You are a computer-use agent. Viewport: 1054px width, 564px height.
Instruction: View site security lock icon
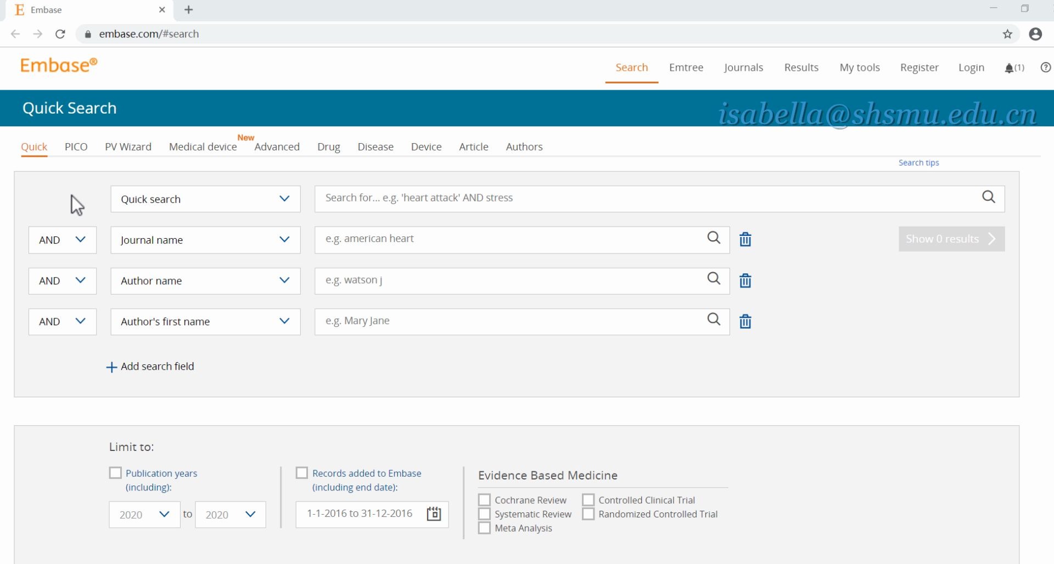pyautogui.click(x=88, y=34)
